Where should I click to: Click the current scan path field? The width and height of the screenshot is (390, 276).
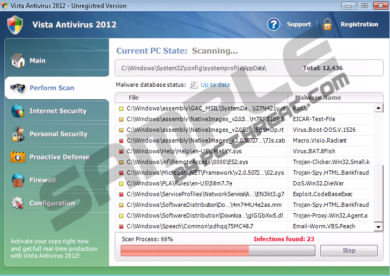tap(249, 68)
